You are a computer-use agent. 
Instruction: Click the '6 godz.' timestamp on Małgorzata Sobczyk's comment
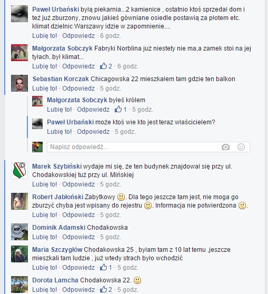128,66
